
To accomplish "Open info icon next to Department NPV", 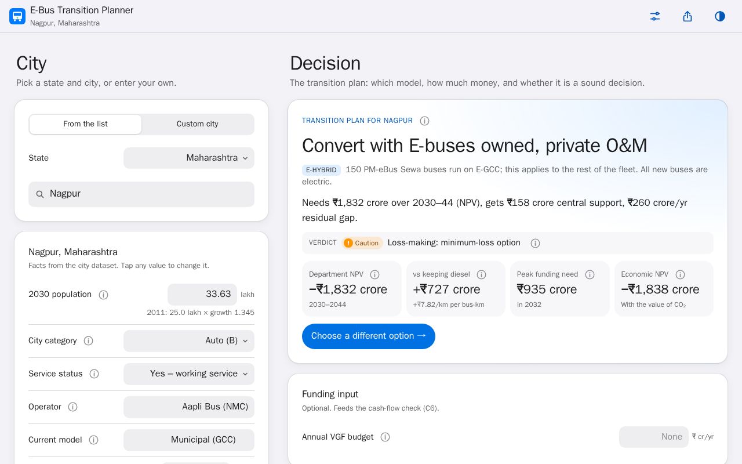I will (x=374, y=274).
